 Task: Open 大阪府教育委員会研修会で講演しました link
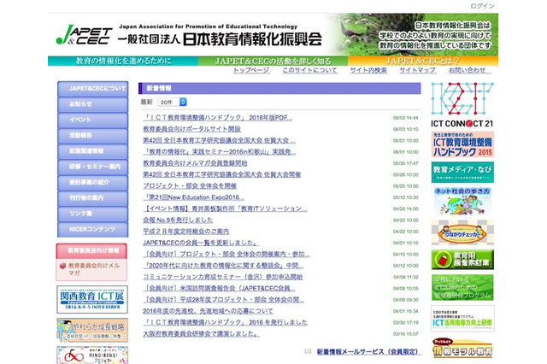click(202, 333)
